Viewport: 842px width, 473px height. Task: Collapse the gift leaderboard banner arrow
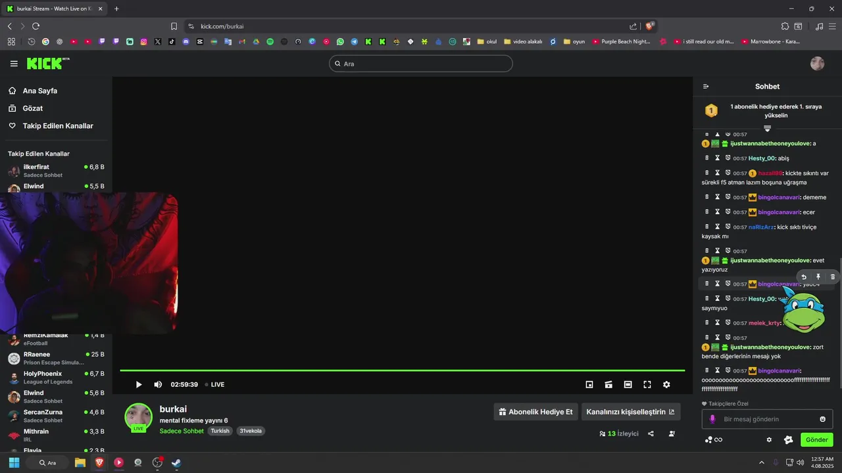tap(767, 128)
